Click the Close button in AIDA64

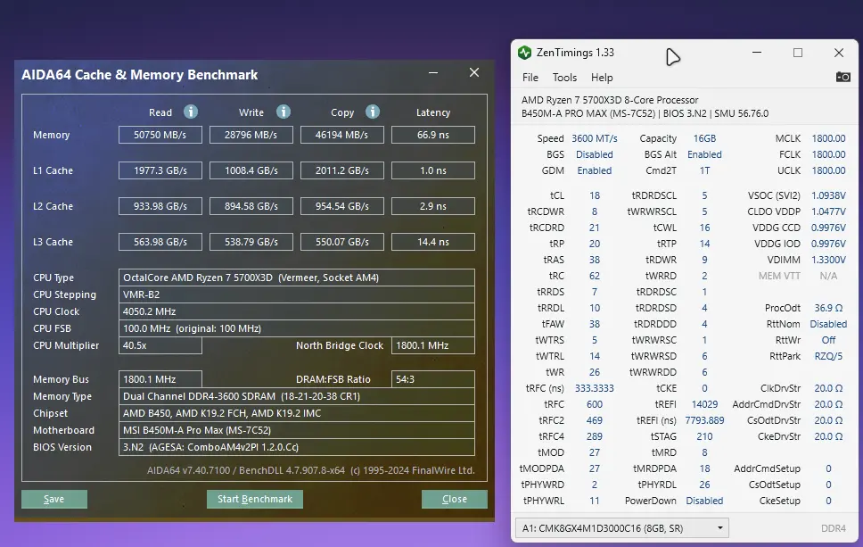[x=455, y=499]
